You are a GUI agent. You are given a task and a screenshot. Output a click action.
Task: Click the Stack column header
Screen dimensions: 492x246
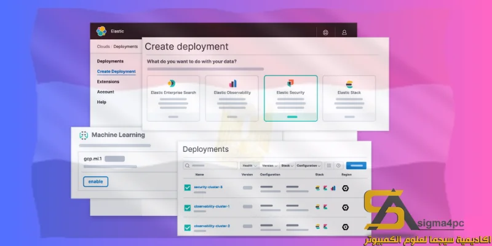point(319,175)
